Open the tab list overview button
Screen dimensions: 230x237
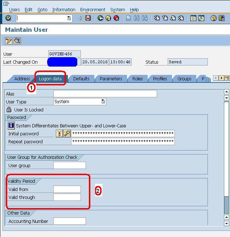(x=227, y=78)
